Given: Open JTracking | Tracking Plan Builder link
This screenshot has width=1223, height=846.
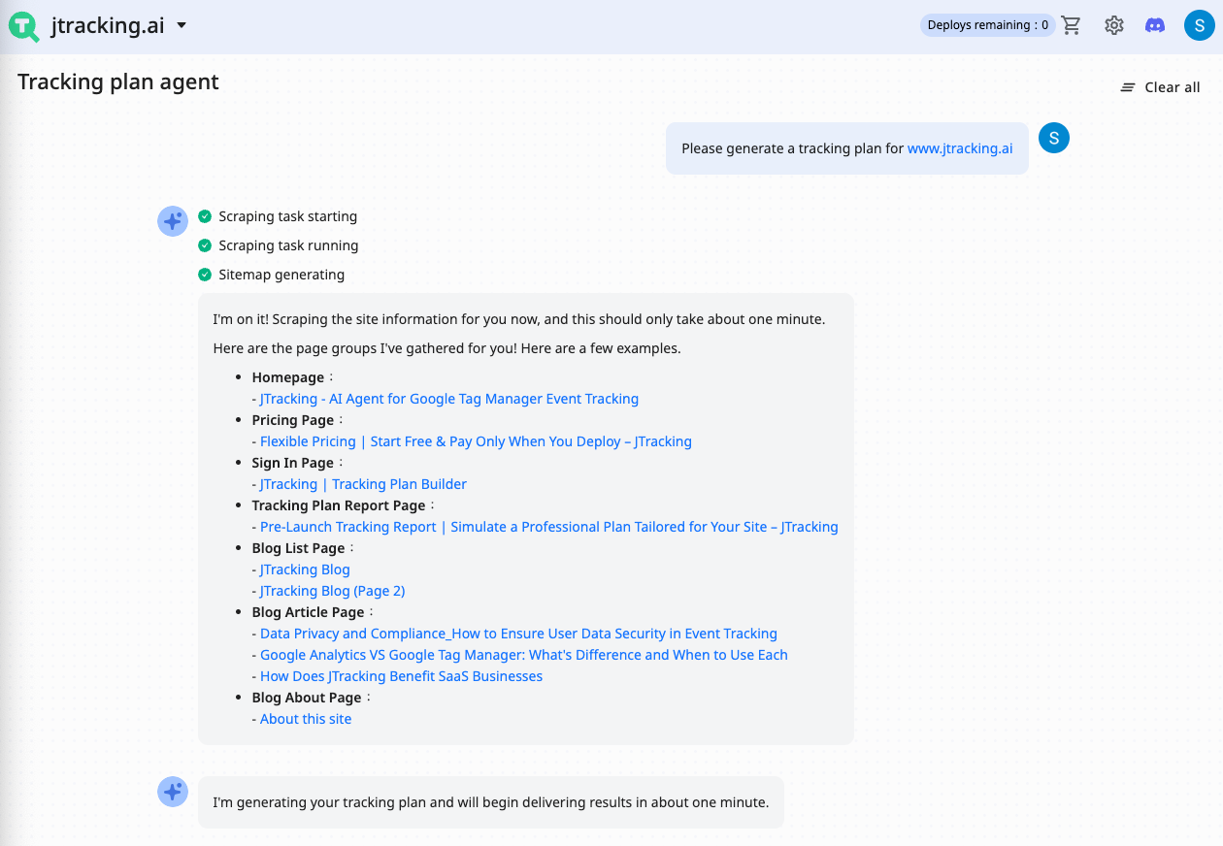Looking at the screenshot, I should point(363,484).
